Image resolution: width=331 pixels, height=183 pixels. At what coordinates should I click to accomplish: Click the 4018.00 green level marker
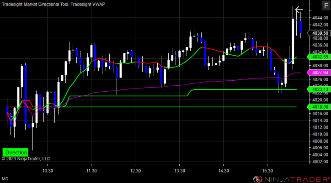tap(319, 107)
